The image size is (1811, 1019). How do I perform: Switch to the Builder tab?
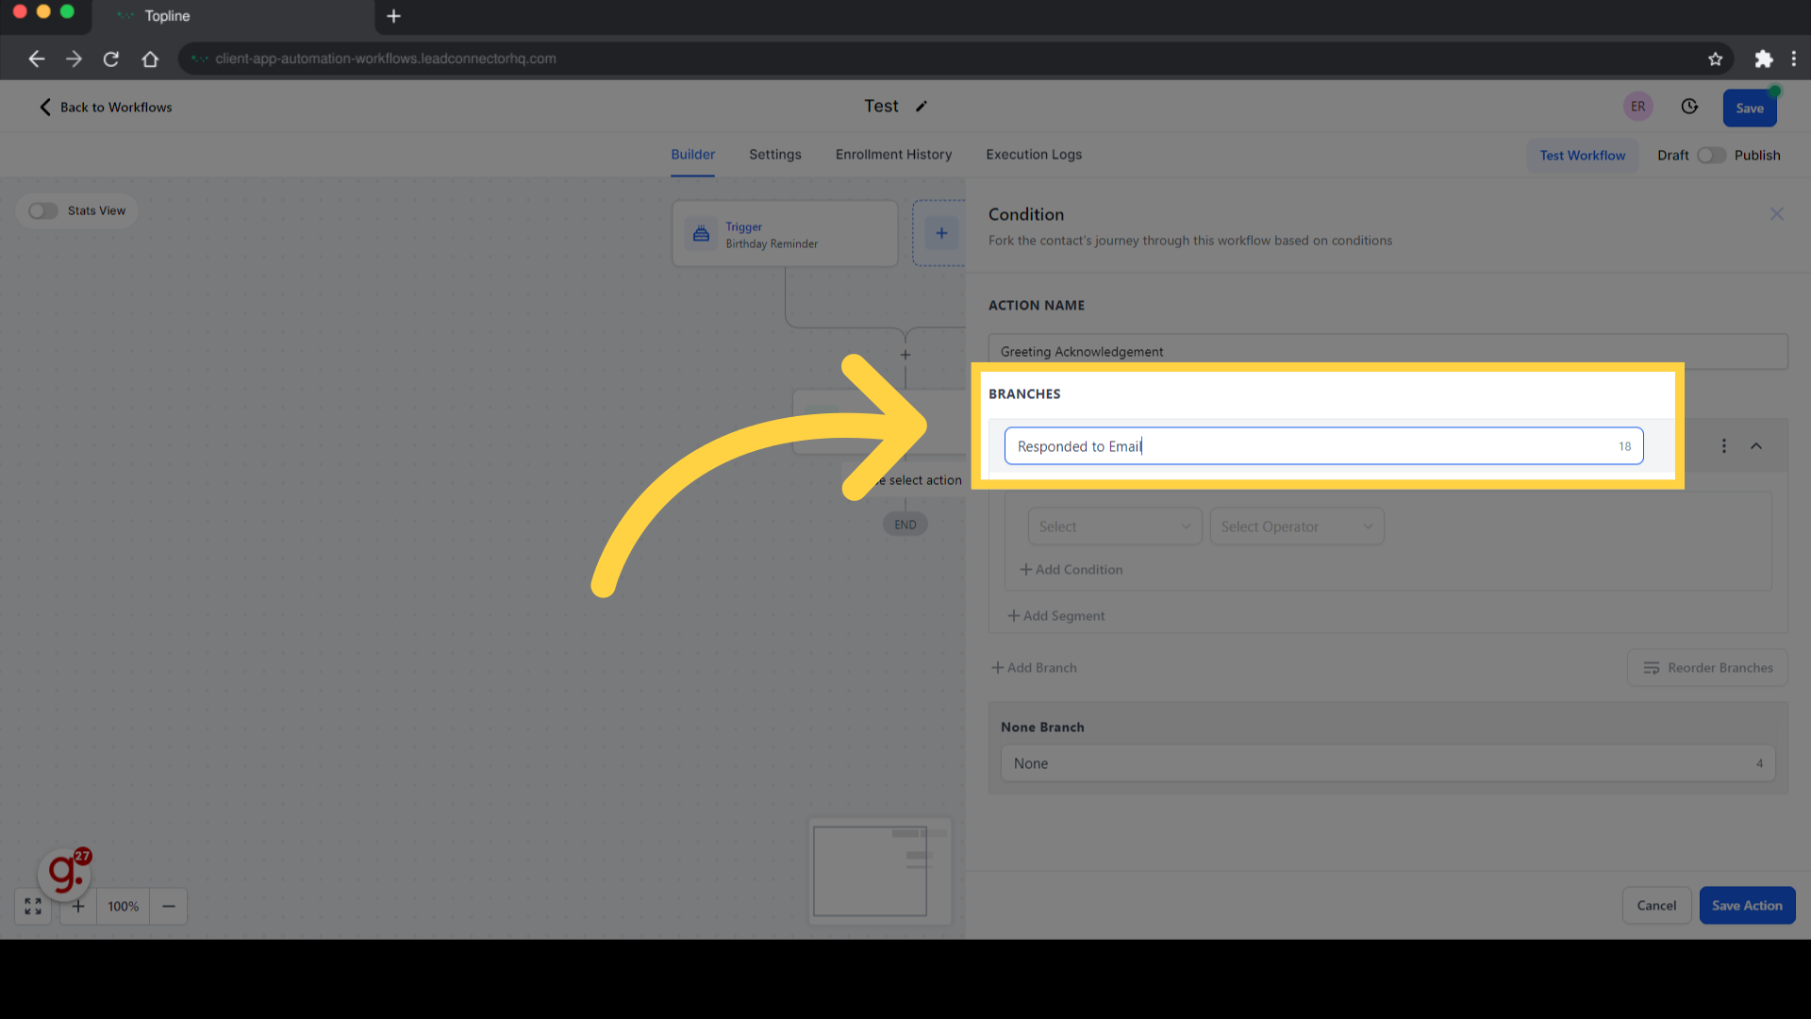(693, 155)
